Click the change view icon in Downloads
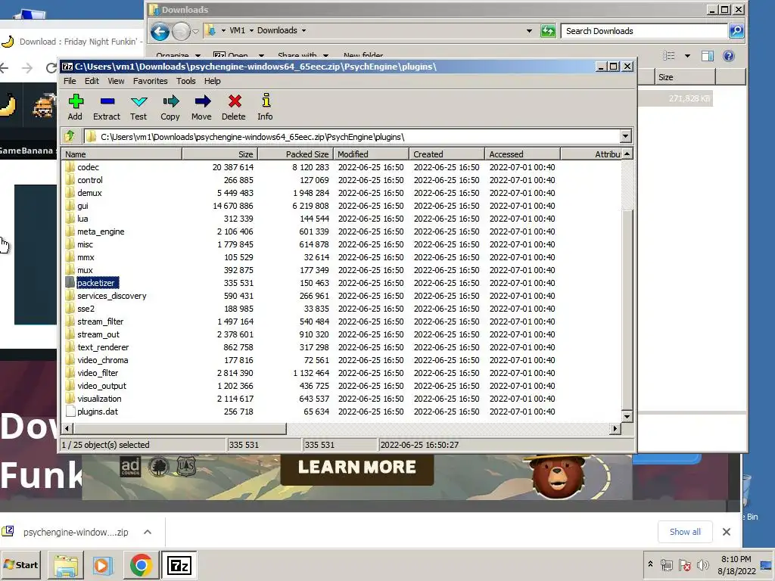775x581 pixels. [x=669, y=56]
